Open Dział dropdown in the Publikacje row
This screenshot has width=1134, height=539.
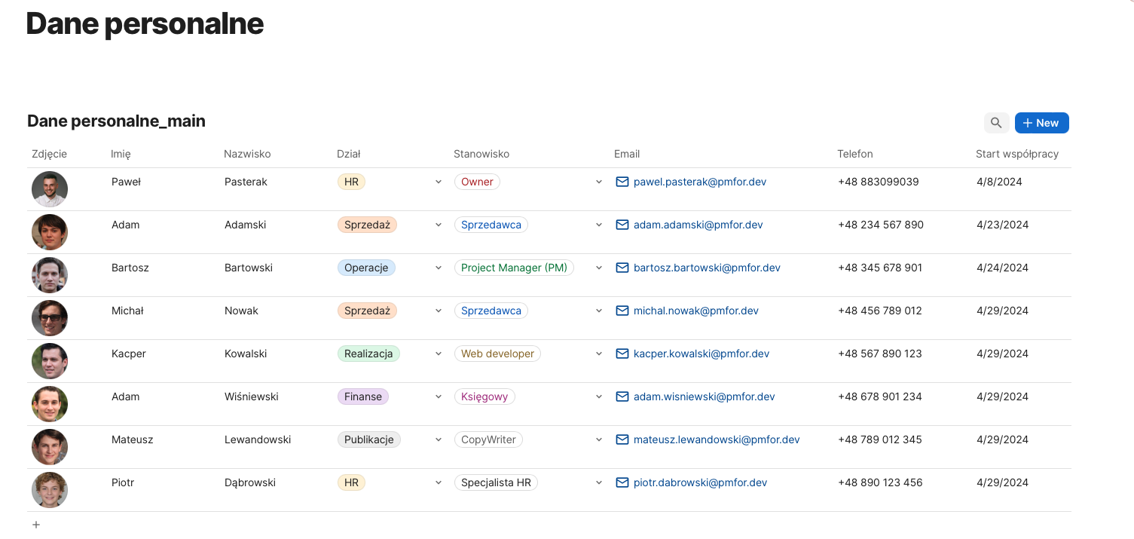(x=439, y=439)
